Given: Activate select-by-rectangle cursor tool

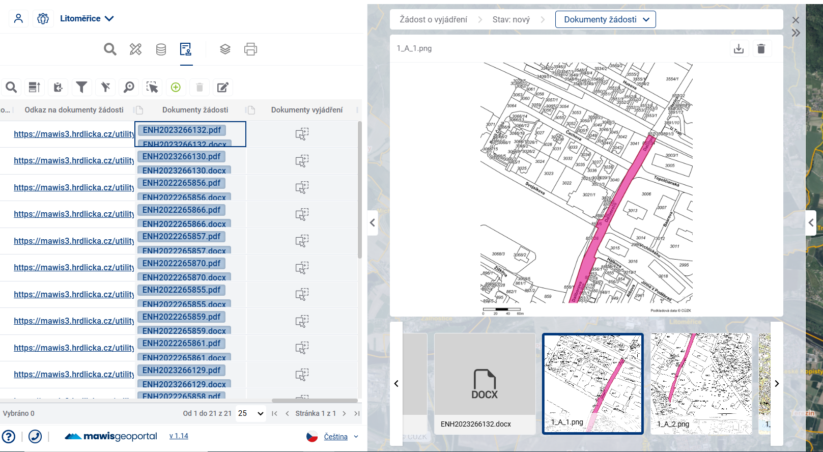Looking at the screenshot, I should click(x=152, y=88).
